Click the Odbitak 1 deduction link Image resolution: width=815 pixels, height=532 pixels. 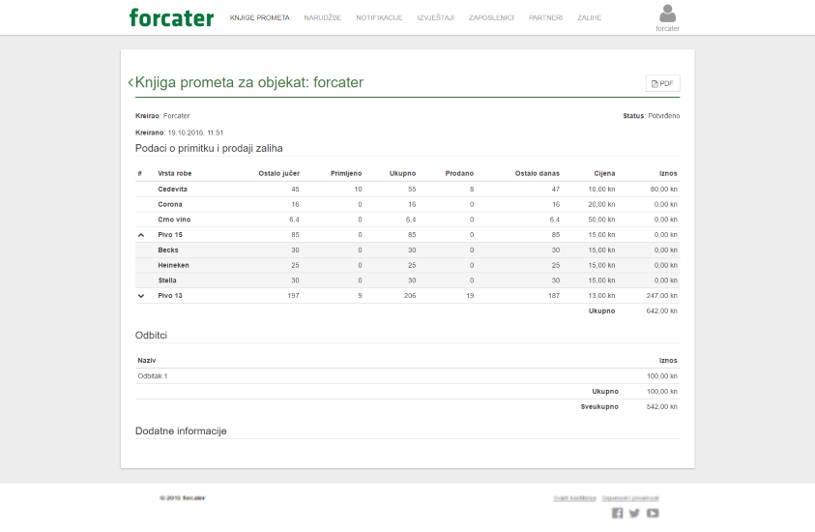click(153, 376)
